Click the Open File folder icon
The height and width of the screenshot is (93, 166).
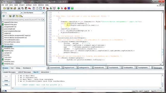(4, 8)
